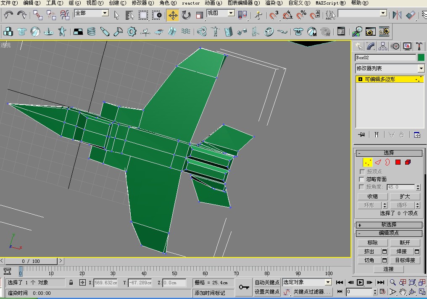Click the 移除 remove vertex button
Viewport: 427px width, 299px height.
372,243
